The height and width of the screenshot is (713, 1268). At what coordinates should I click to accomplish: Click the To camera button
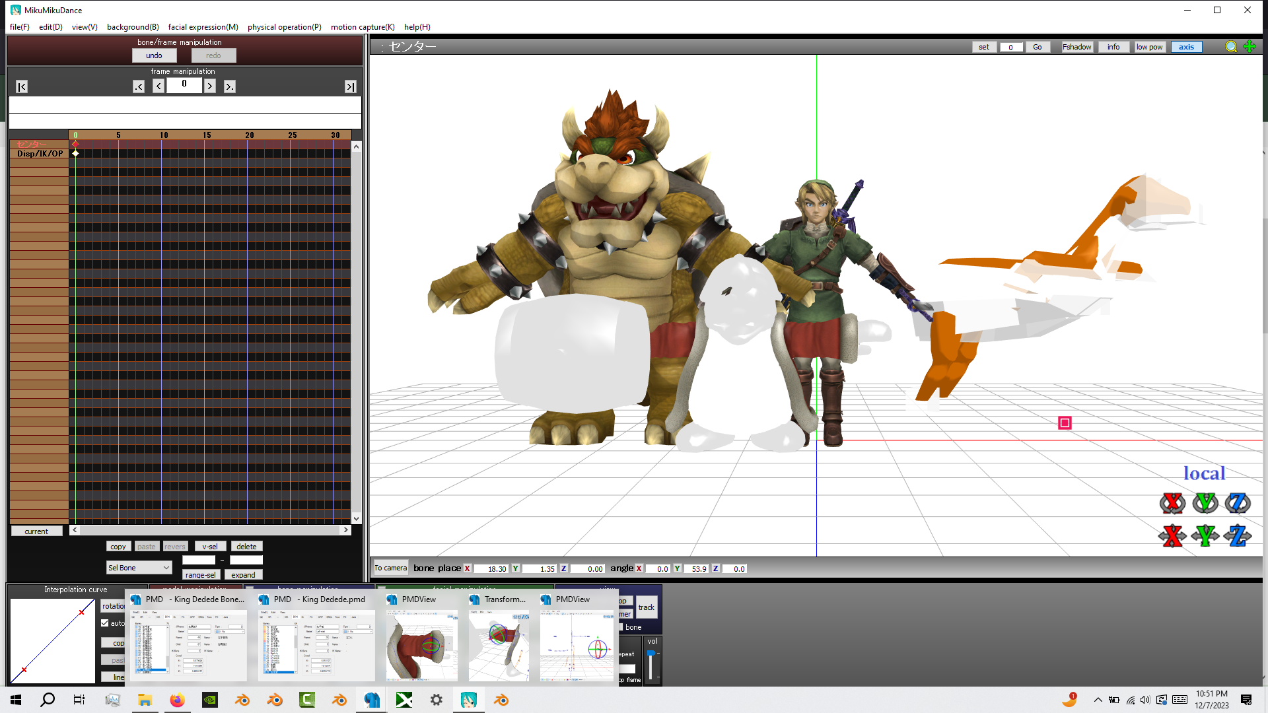click(390, 568)
